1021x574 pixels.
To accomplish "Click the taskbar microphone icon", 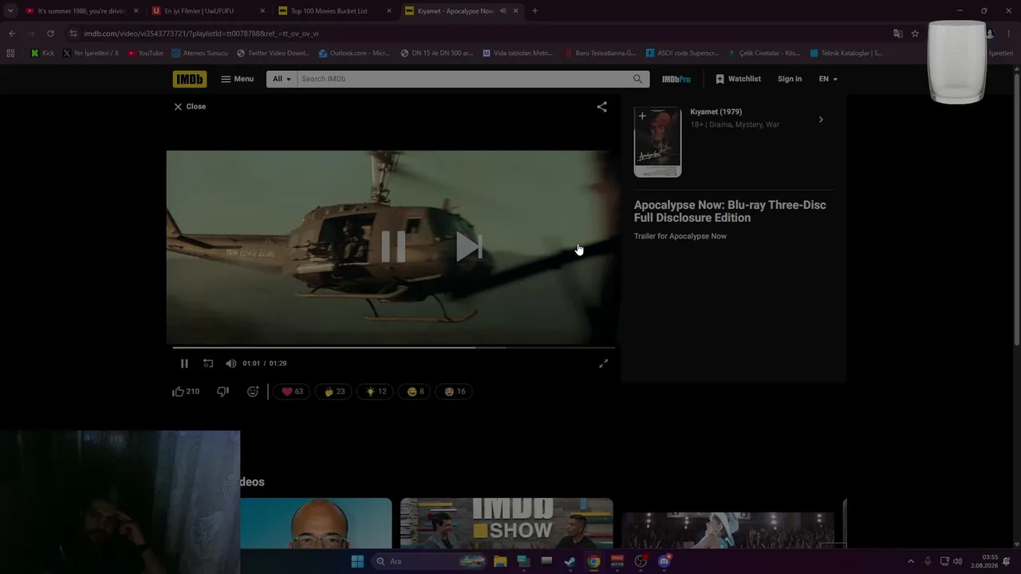I will click(x=928, y=561).
